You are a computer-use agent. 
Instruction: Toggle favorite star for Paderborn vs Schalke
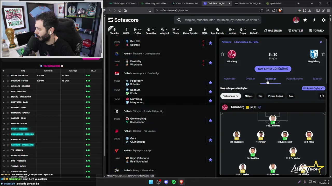tap(210, 82)
